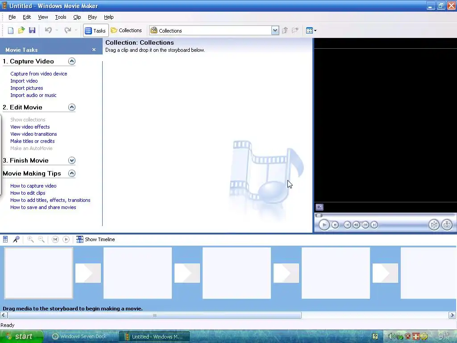Step to the previous frame
Screen dimensions: 457x343
[x=356, y=225]
